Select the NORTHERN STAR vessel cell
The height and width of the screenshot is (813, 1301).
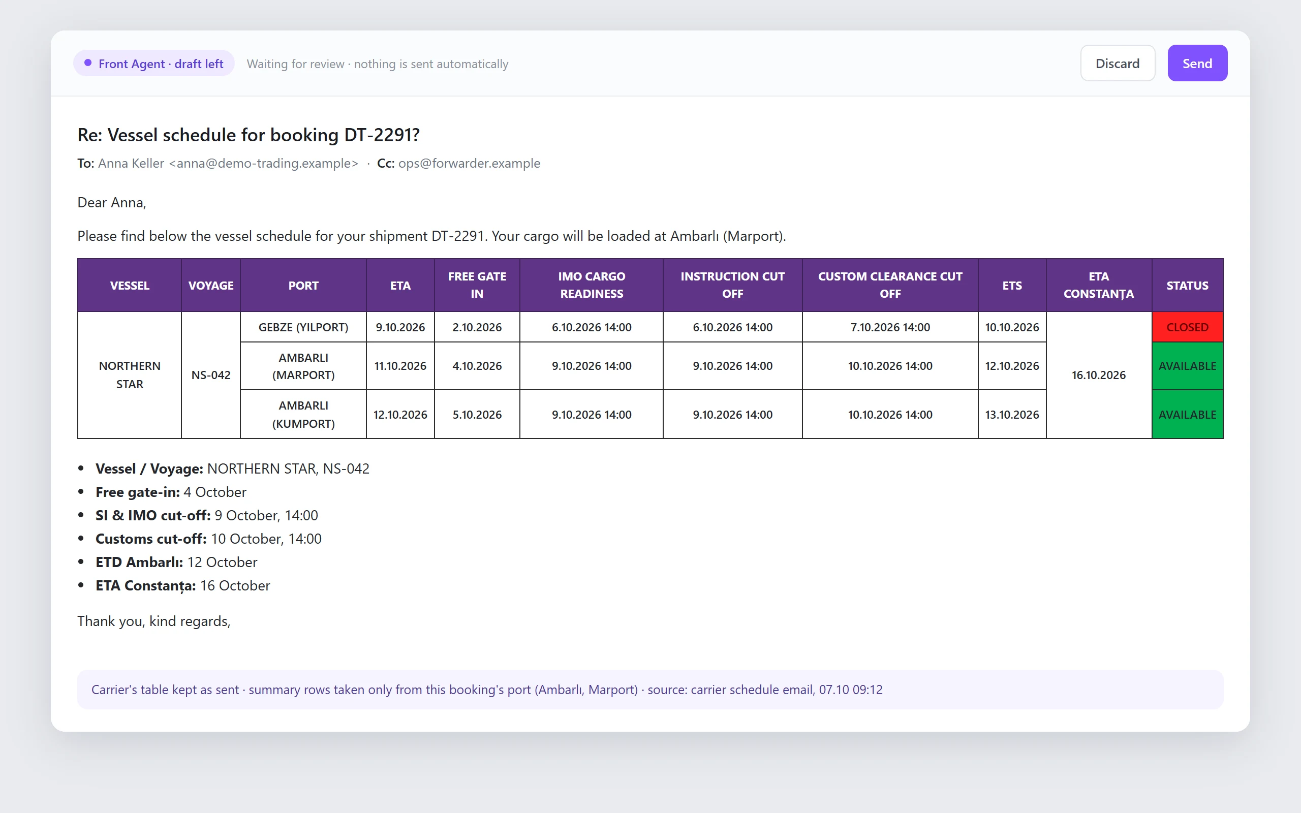(130, 375)
